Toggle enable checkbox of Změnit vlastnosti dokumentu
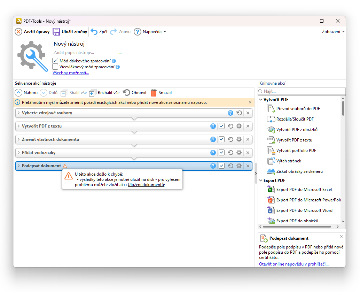The height and width of the screenshot is (292, 360). [x=221, y=139]
